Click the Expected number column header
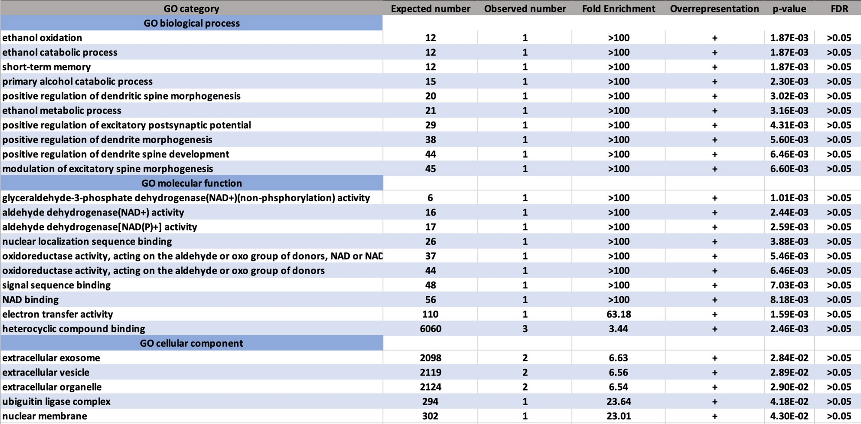The image size is (861, 424). pyautogui.click(x=430, y=9)
